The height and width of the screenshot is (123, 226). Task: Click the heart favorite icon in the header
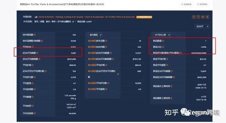tap(198, 17)
